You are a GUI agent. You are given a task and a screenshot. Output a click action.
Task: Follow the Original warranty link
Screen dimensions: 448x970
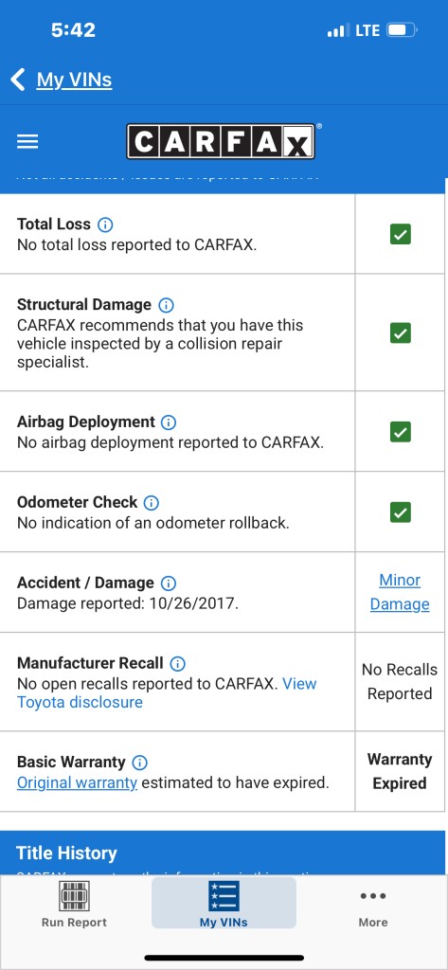click(x=77, y=782)
